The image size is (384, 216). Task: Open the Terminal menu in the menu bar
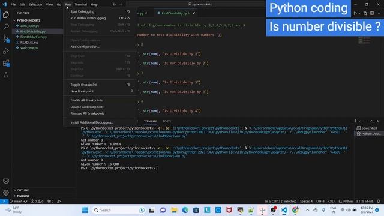[81, 4]
